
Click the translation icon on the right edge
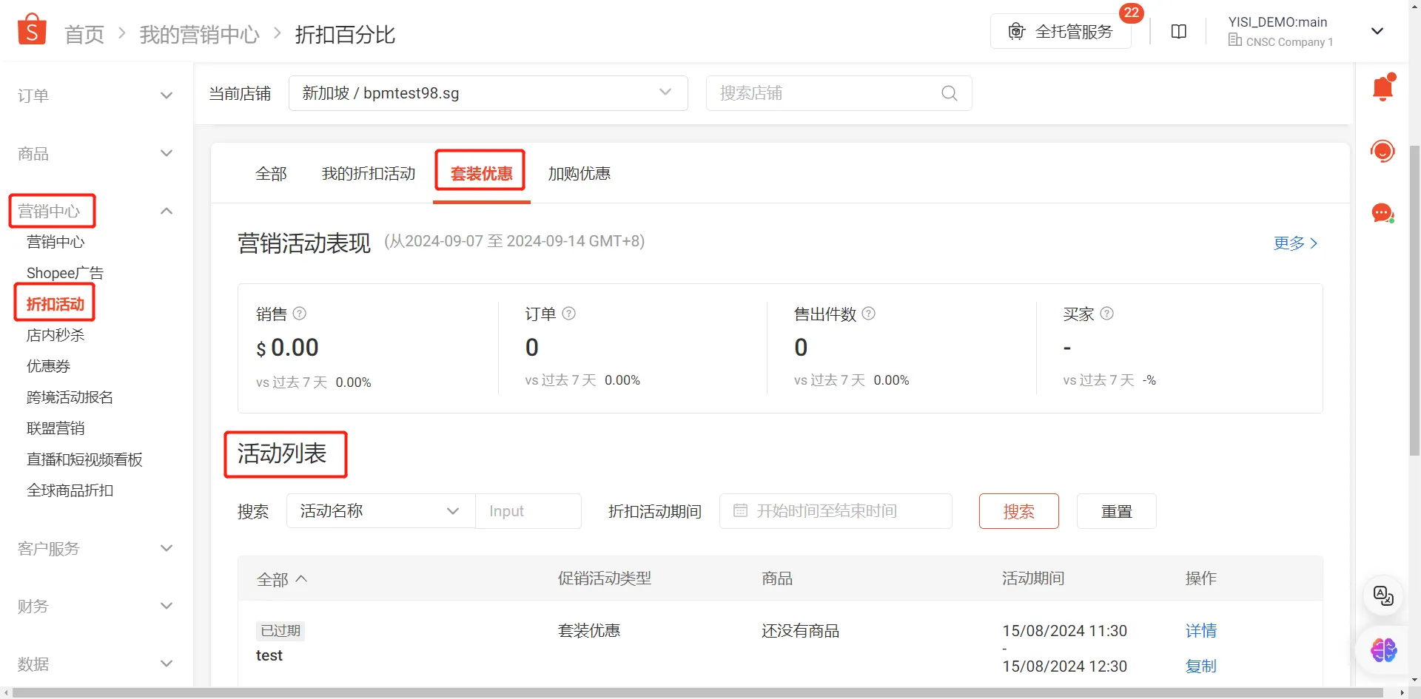[x=1383, y=596]
